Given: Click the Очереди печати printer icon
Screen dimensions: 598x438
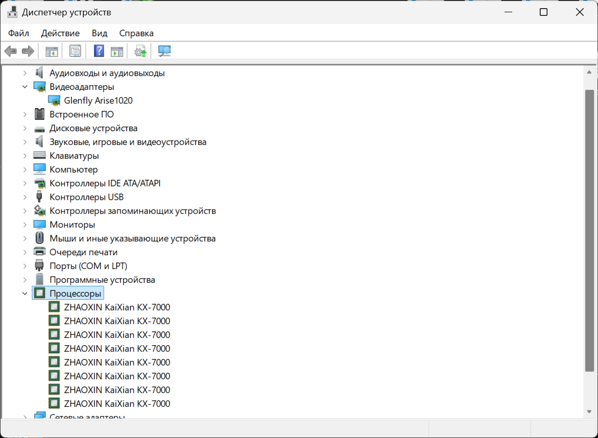Looking at the screenshot, I should point(39,252).
